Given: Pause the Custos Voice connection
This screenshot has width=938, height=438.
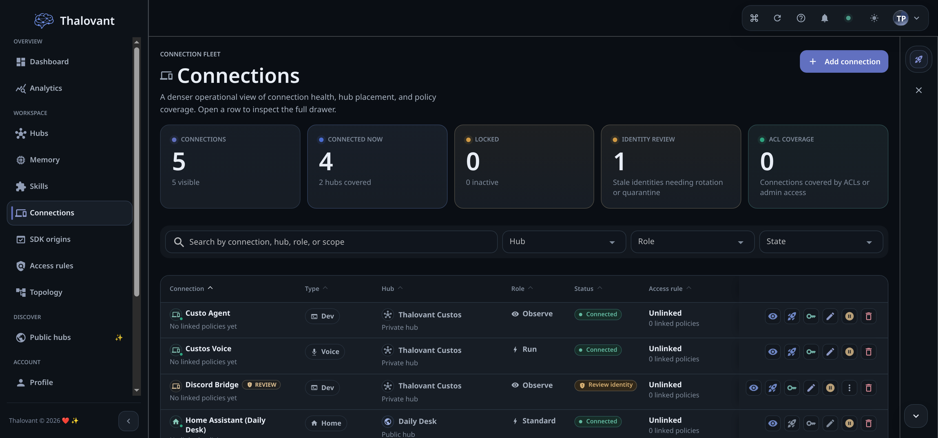Looking at the screenshot, I should click(x=849, y=352).
